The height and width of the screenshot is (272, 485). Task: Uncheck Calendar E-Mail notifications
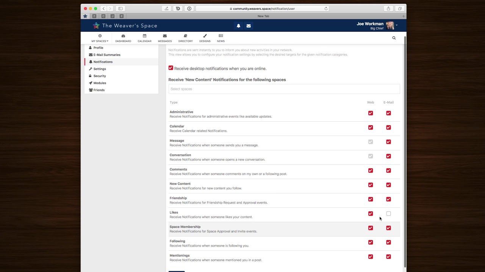coord(388,127)
